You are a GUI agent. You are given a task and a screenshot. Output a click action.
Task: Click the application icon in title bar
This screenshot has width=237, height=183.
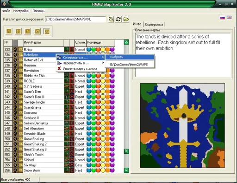coord(4,4)
